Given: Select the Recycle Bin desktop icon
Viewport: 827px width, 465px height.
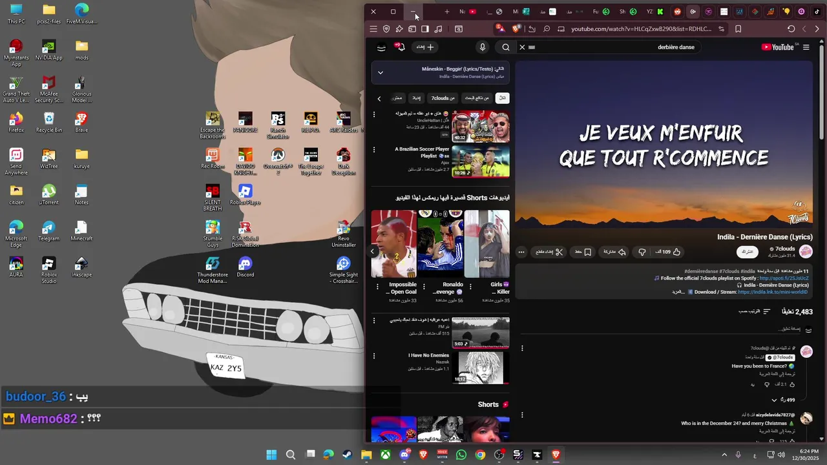Looking at the screenshot, I should (48, 123).
